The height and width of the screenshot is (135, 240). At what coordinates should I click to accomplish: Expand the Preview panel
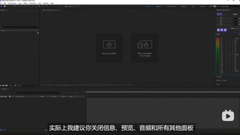[219, 77]
